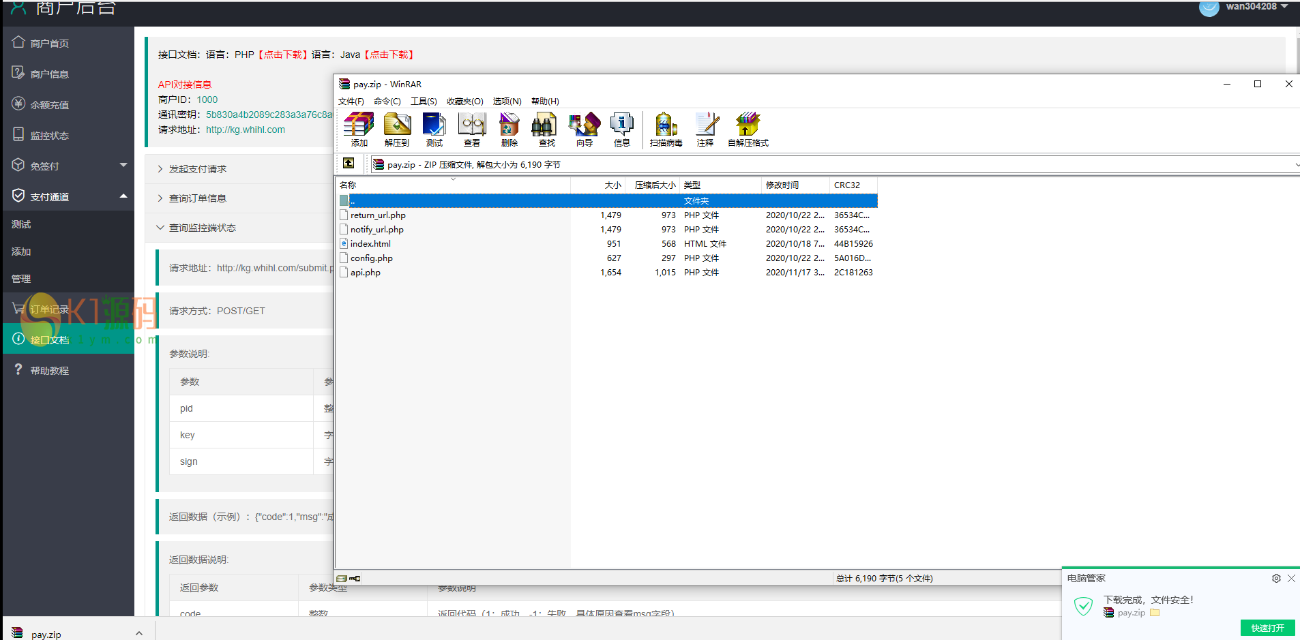
Task: Click the PHP 点击下载 link
Action: pos(283,55)
